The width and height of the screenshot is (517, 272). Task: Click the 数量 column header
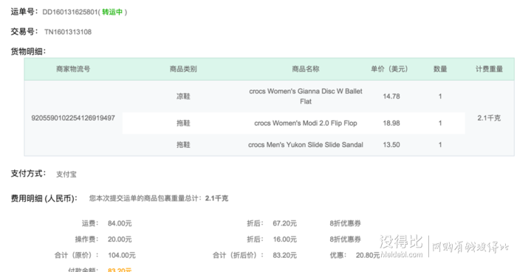440,69
